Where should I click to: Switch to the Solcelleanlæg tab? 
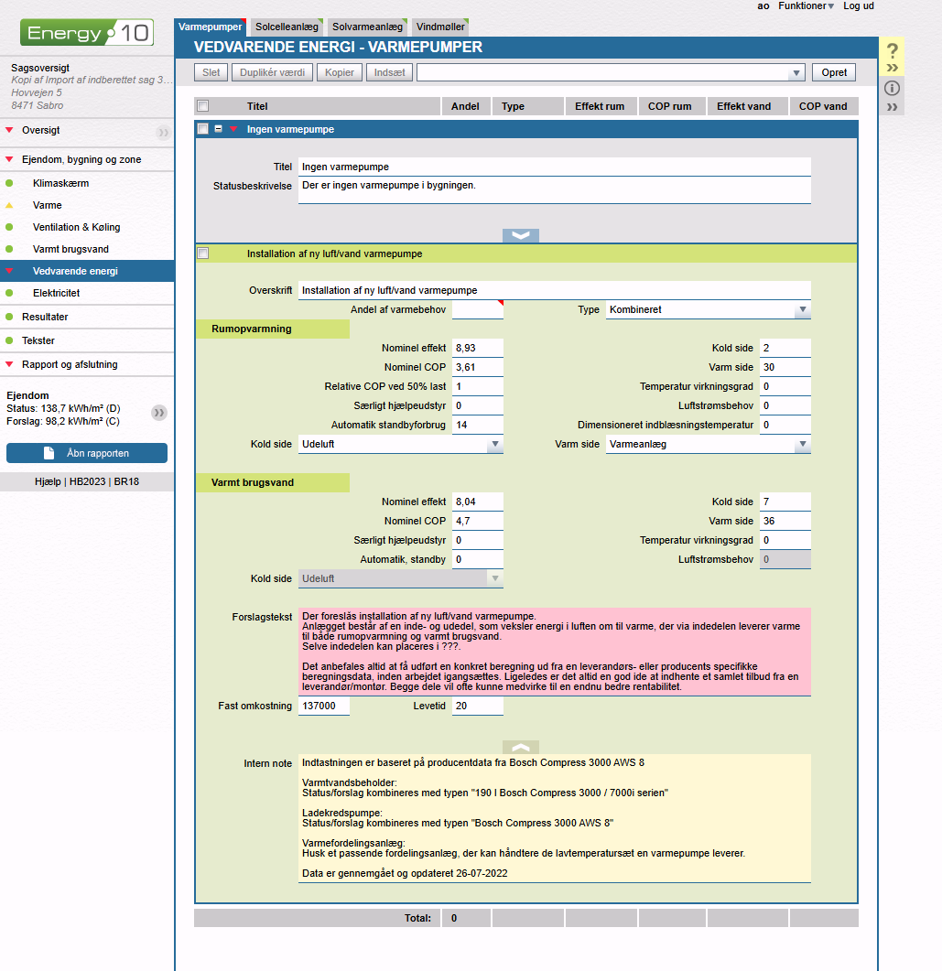click(x=287, y=27)
